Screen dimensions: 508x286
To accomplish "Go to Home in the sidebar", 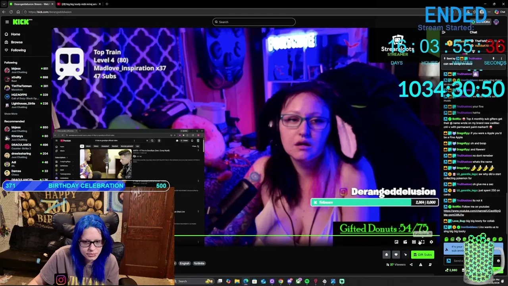I will click(15, 34).
